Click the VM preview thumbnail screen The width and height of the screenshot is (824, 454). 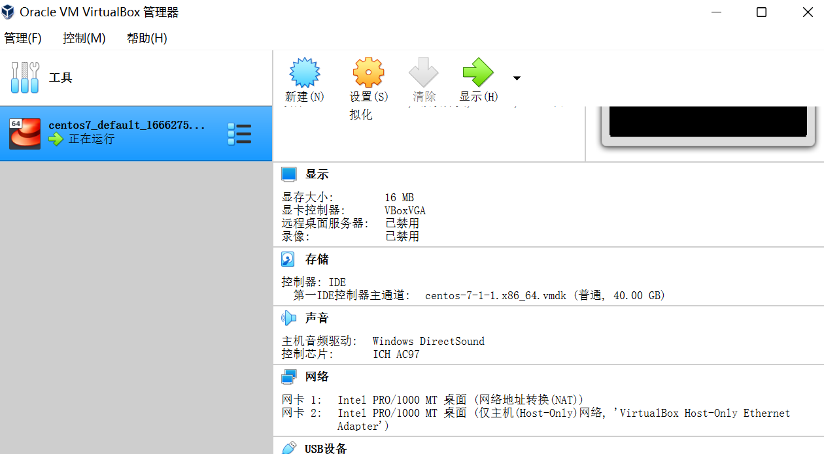coord(708,122)
